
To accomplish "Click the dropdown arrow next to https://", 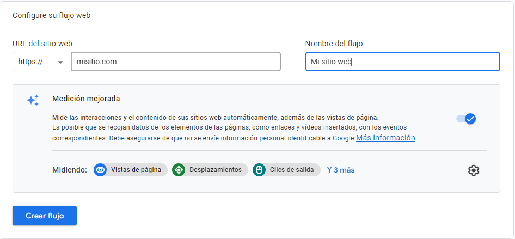I will click(60, 62).
